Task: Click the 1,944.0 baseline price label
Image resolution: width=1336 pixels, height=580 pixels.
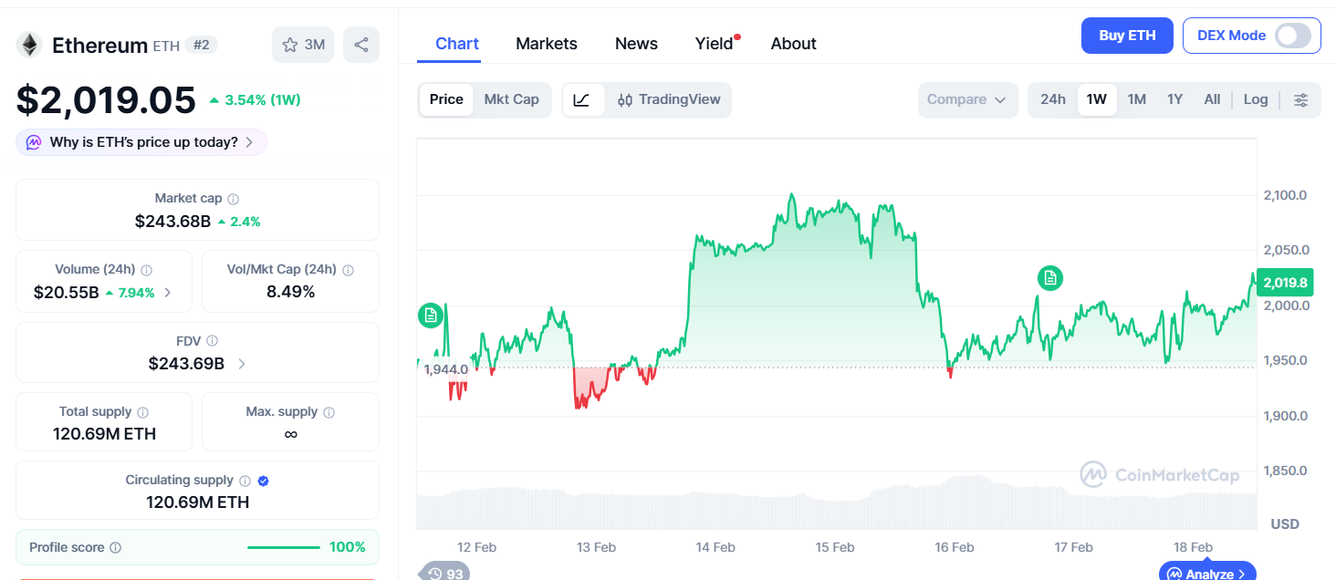Action: click(x=446, y=369)
